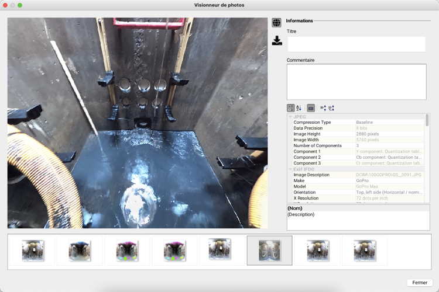
Task: Collapse the JPEG property group
Action: (x=290, y=117)
